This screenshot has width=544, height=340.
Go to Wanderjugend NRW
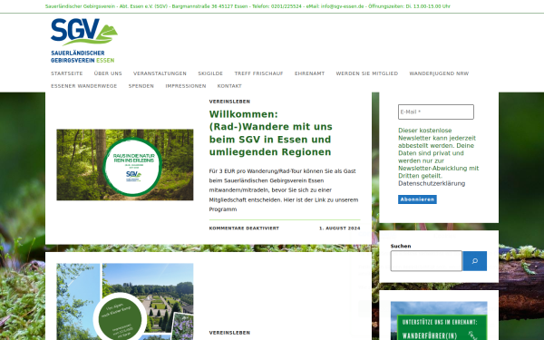[439, 73]
